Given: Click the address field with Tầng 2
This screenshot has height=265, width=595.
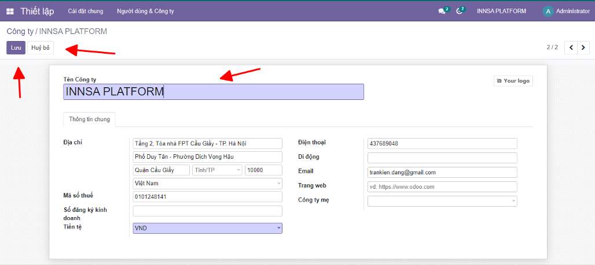Looking at the screenshot, I should 207,144.
